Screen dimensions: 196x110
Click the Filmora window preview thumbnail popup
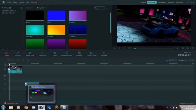tap(41, 94)
